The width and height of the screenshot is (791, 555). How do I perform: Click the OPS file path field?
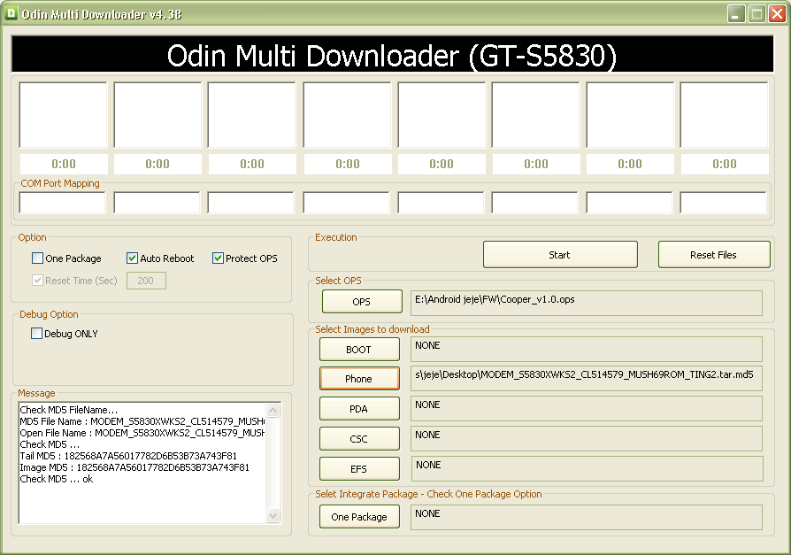tap(586, 303)
